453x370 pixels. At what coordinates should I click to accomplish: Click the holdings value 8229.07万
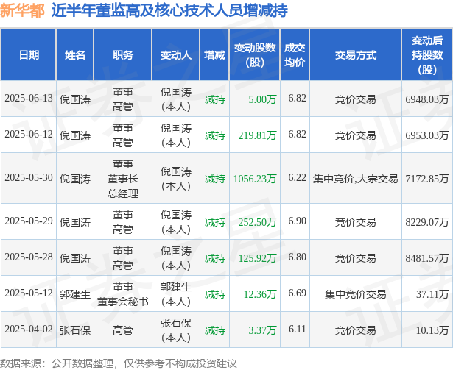426,222
